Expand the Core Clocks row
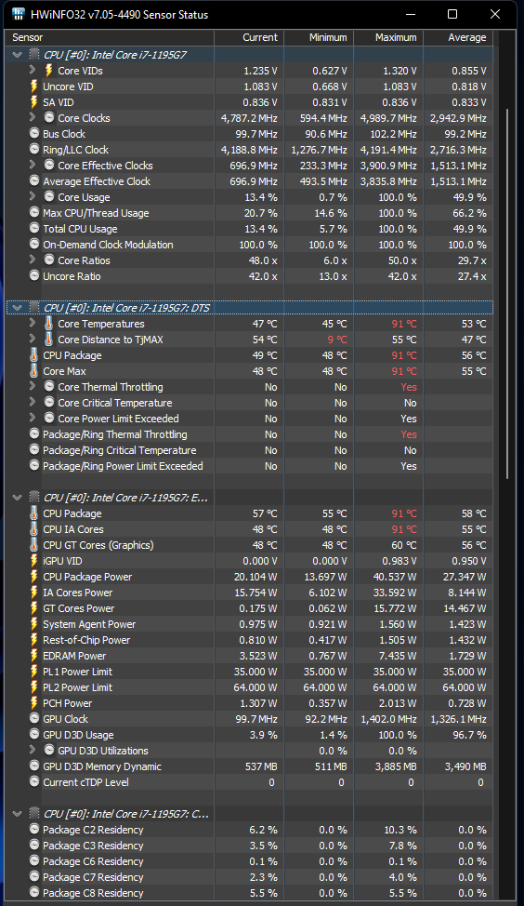Viewport: 524px width, 906px height. pos(33,117)
